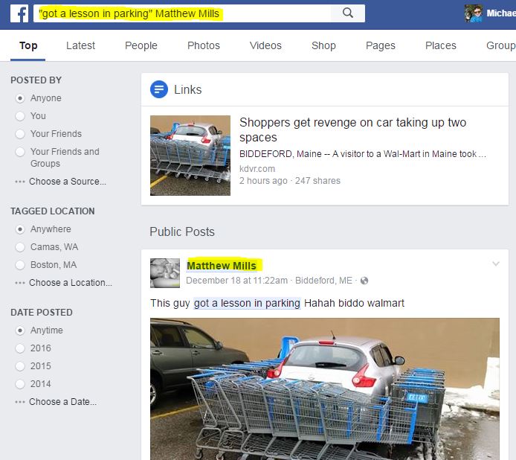
Task: Select 'Your Friends' radio button
Action: (x=20, y=134)
